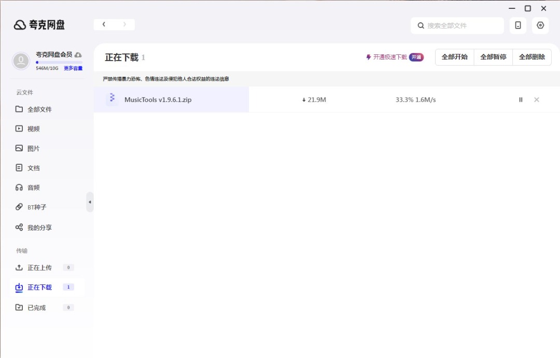Screen dimensions: 560x358
Task: Click 全部删除 to delete all downloads
Action: tap(532, 57)
